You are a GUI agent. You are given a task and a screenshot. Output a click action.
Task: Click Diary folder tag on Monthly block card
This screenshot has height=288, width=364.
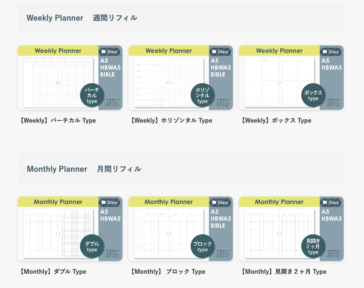pyautogui.click(x=220, y=202)
